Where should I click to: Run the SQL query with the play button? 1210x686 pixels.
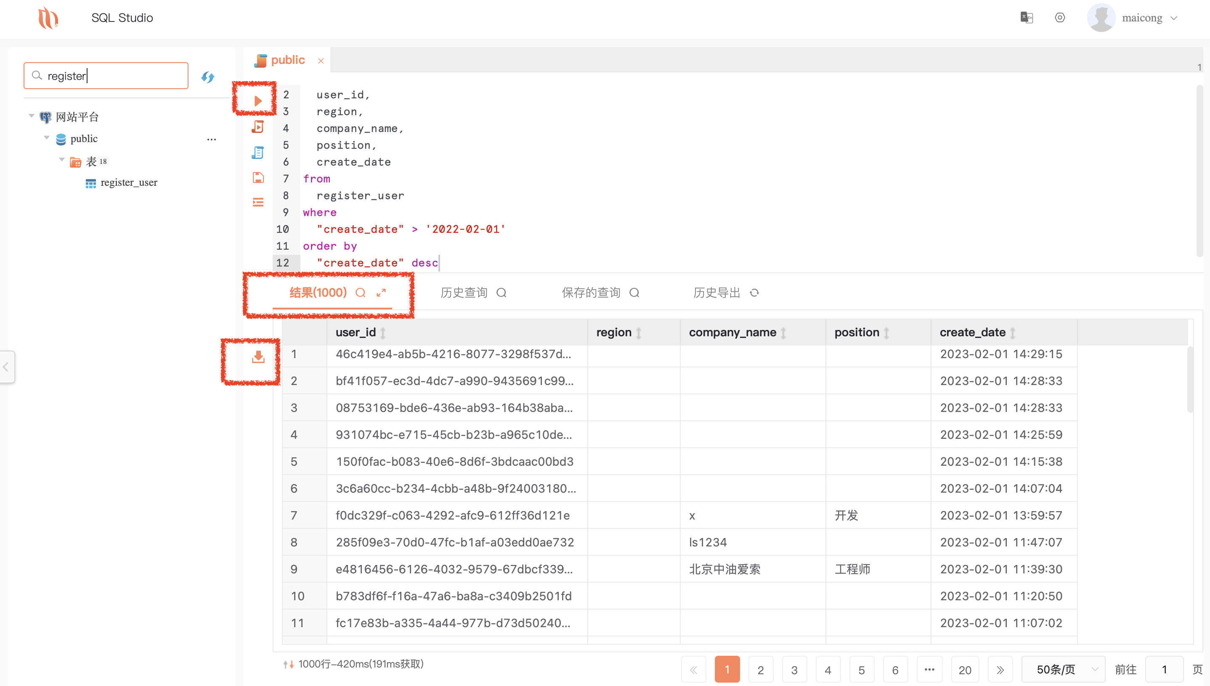[257, 100]
